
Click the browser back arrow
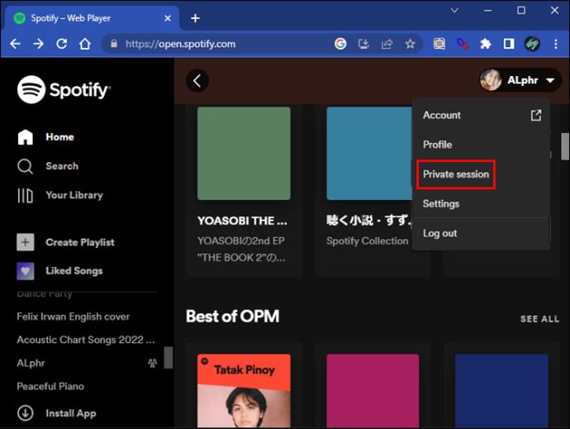point(15,44)
